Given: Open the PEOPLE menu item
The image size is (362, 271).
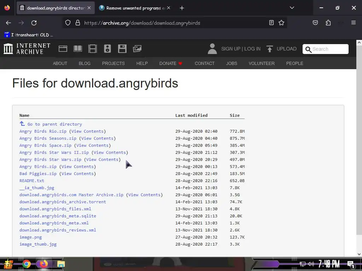Looking at the screenshot, I should pos(294,64).
